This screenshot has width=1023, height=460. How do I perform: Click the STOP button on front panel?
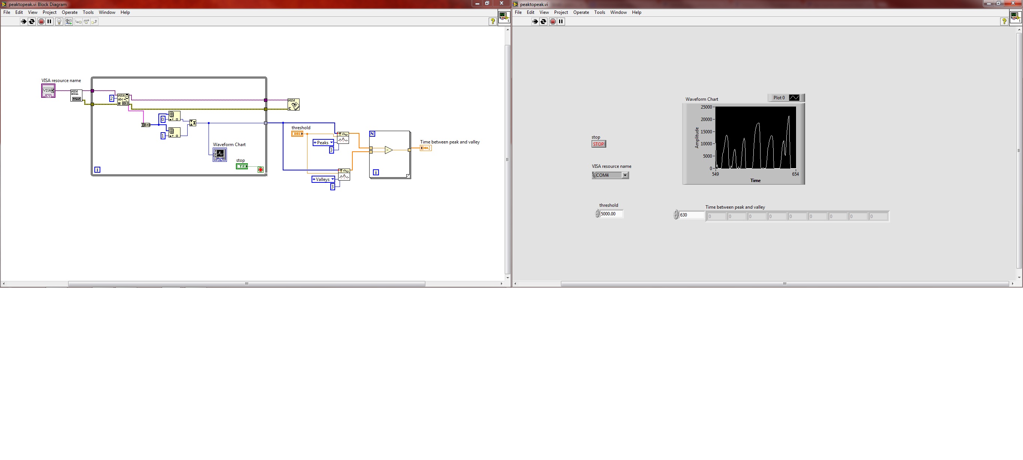tap(598, 144)
